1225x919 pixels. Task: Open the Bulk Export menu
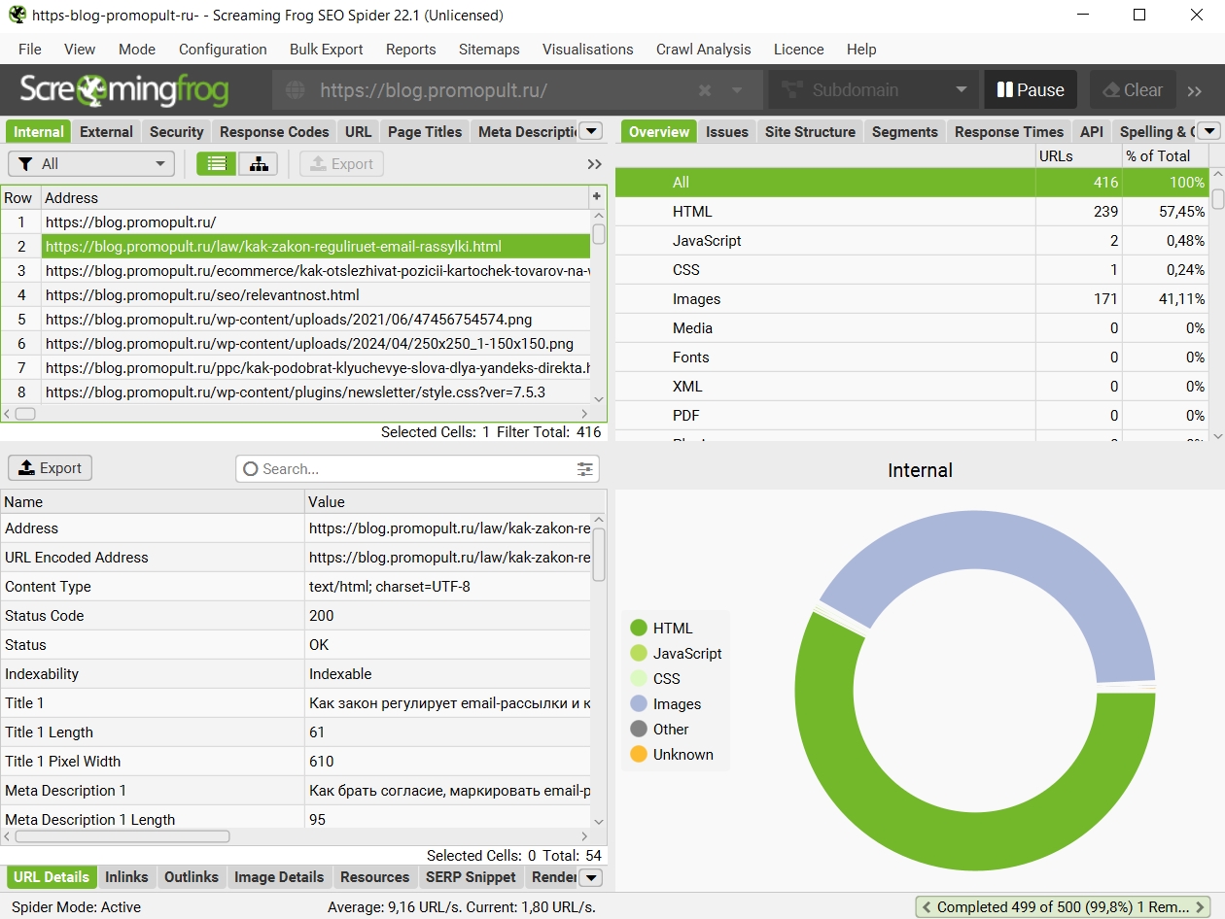click(x=326, y=50)
